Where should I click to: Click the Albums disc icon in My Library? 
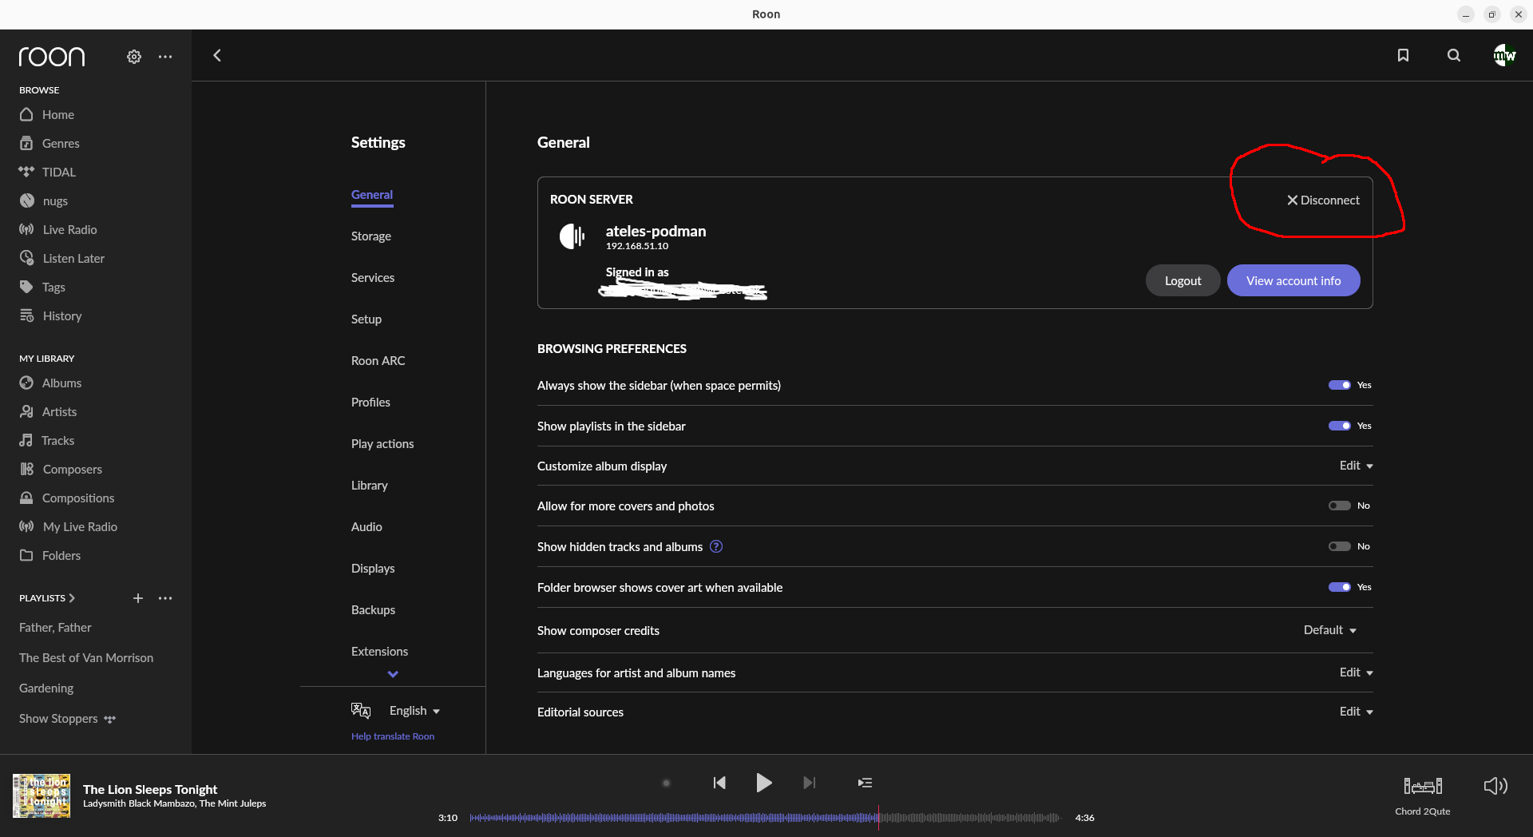26,383
